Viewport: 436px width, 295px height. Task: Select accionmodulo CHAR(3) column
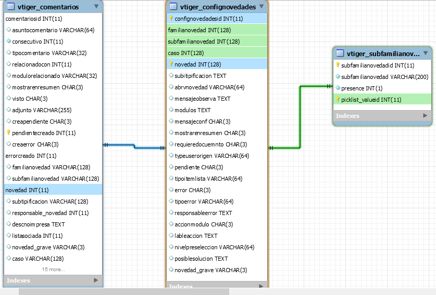pyautogui.click(x=217, y=224)
